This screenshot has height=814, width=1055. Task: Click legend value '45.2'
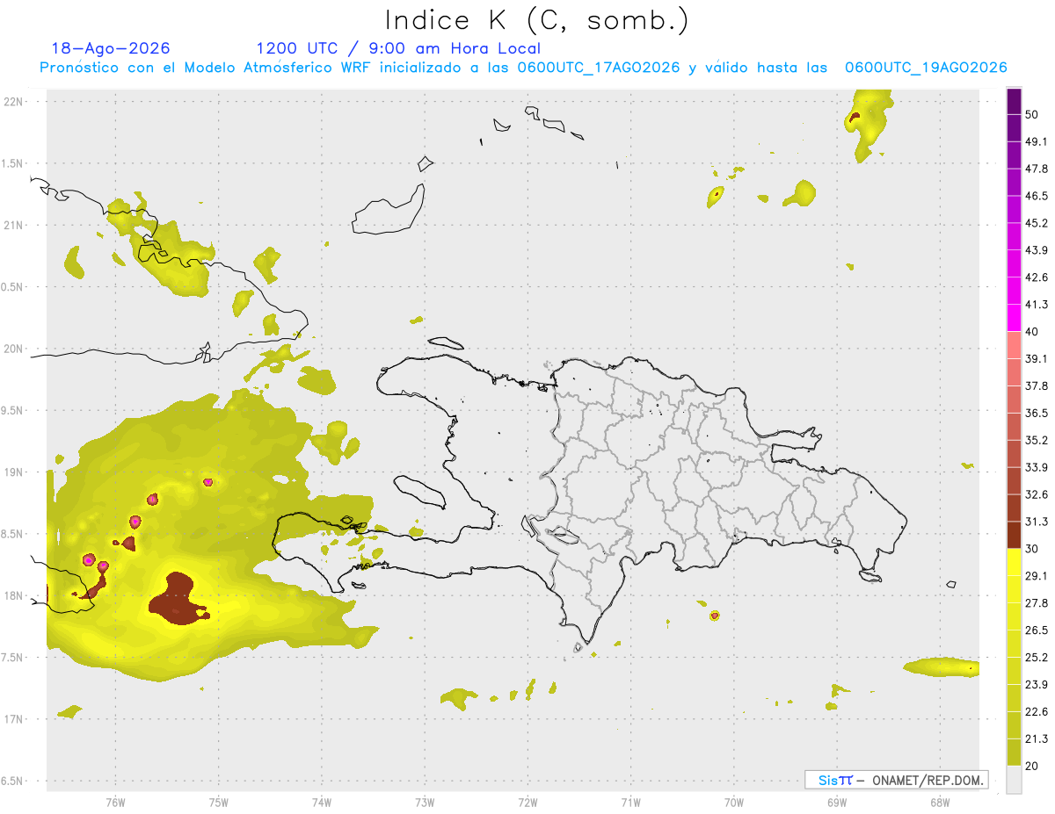tap(1037, 223)
